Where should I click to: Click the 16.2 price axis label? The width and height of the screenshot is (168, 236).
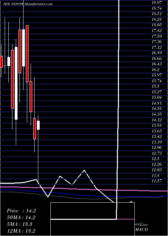(x=156, y=70)
